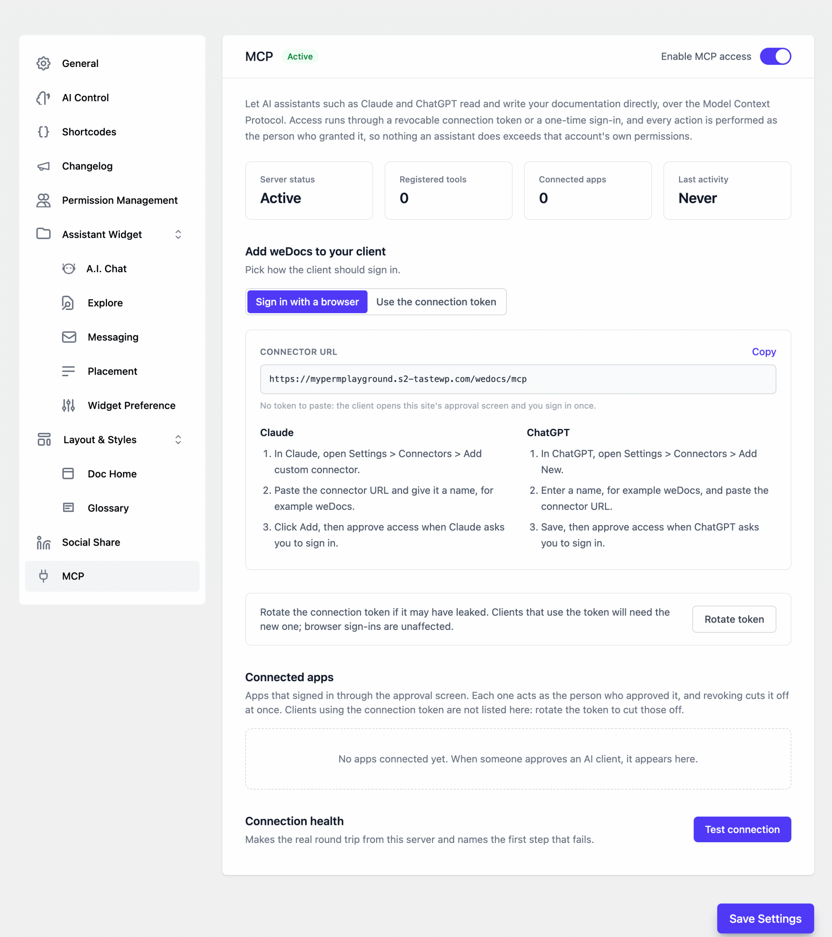Collapse the Layout & Styles section chevron
The height and width of the screenshot is (937, 832).
coord(178,440)
